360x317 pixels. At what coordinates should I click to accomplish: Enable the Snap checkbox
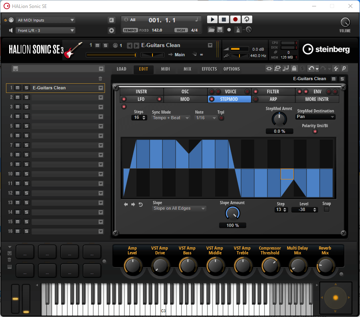pyautogui.click(x=326, y=209)
